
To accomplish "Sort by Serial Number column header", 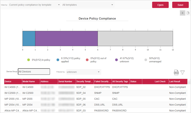I will (67, 82).
